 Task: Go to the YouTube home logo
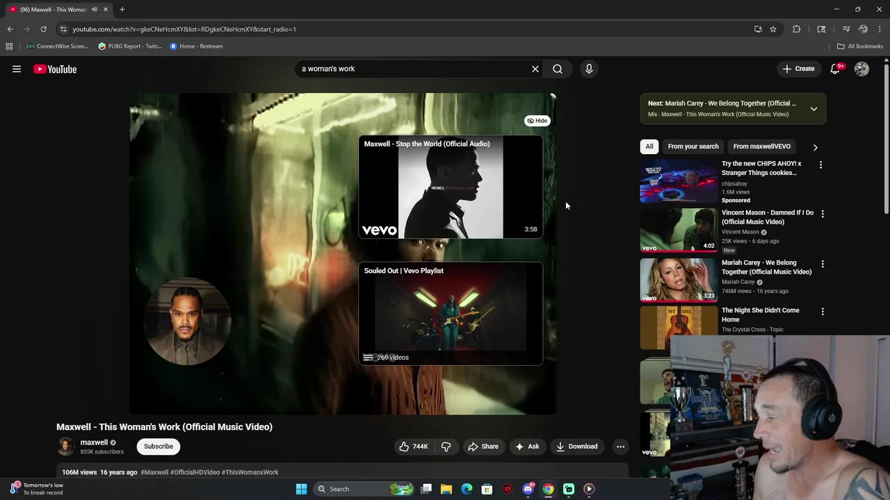point(55,69)
